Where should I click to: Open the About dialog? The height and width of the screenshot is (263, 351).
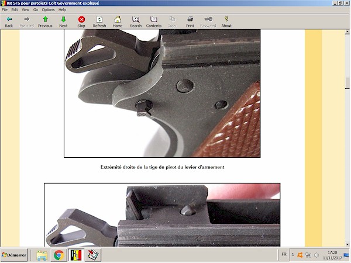226,22
